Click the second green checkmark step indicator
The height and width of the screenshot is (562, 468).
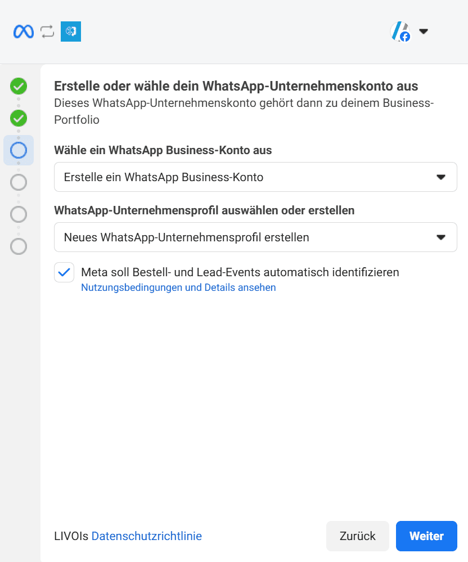(18, 118)
